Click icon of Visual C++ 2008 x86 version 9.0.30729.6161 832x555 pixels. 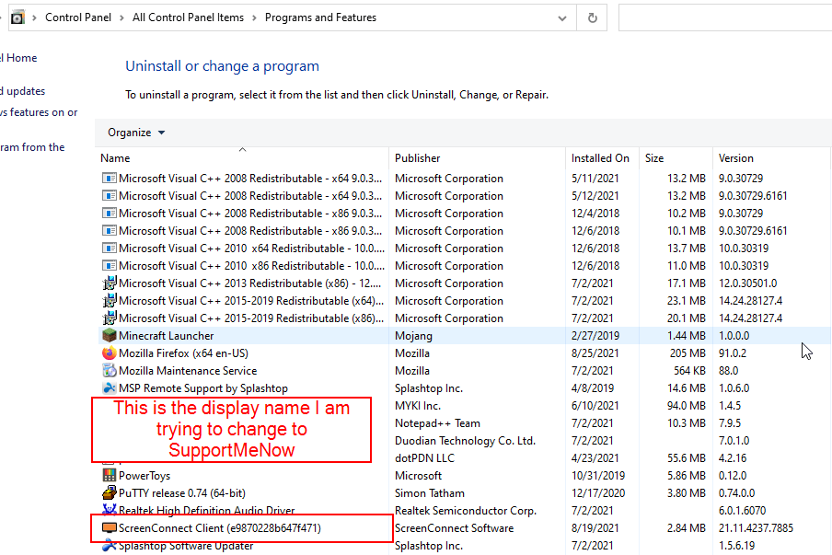pos(110,230)
